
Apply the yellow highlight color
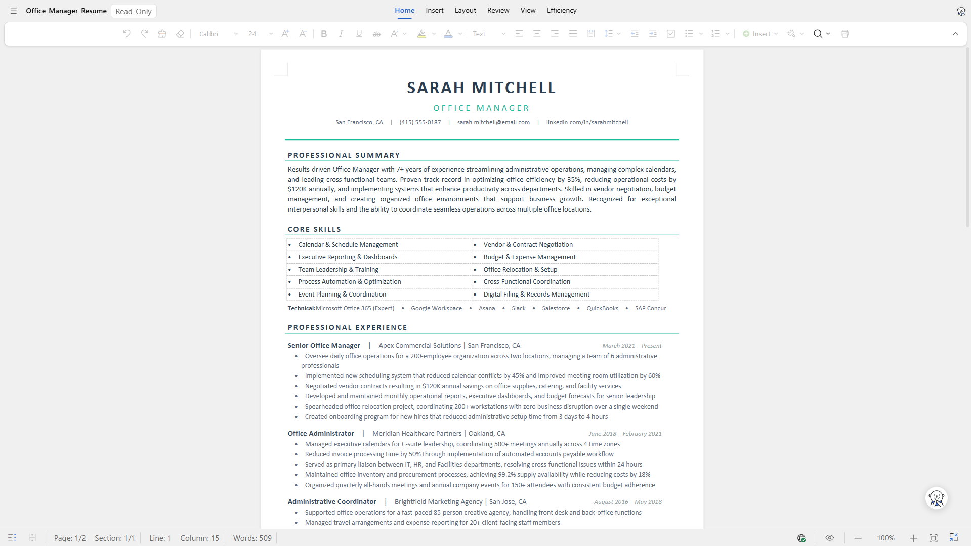pyautogui.click(x=421, y=34)
